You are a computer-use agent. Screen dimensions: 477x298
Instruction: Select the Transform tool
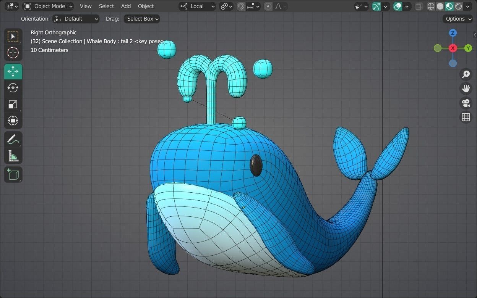coord(13,121)
